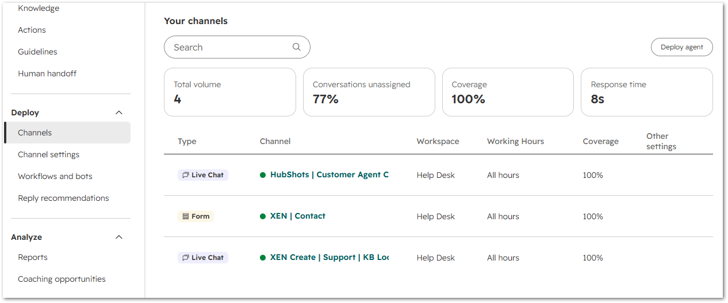Screen dimensions: 728x303
Task: Click the Workspace column header
Action: 438,141
